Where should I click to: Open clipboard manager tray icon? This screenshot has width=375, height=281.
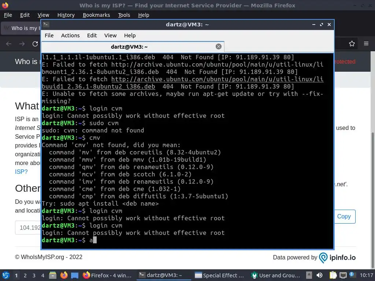tap(333, 275)
